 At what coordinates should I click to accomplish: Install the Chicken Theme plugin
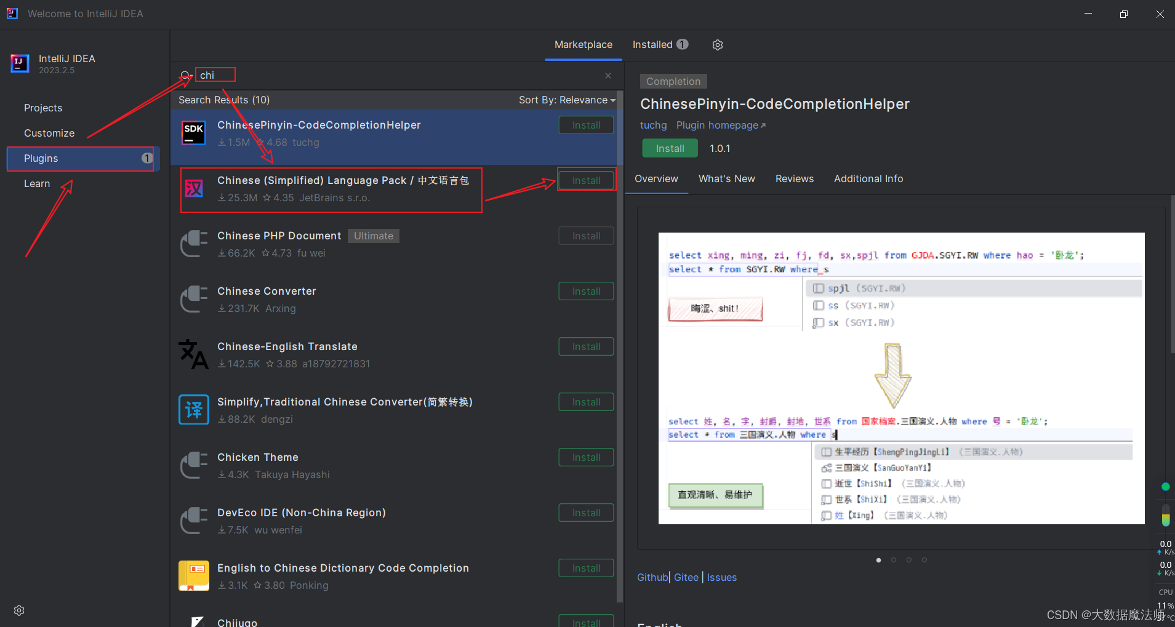586,457
